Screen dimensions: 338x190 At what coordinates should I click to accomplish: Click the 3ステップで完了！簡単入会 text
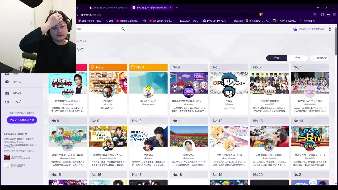[22, 113]
